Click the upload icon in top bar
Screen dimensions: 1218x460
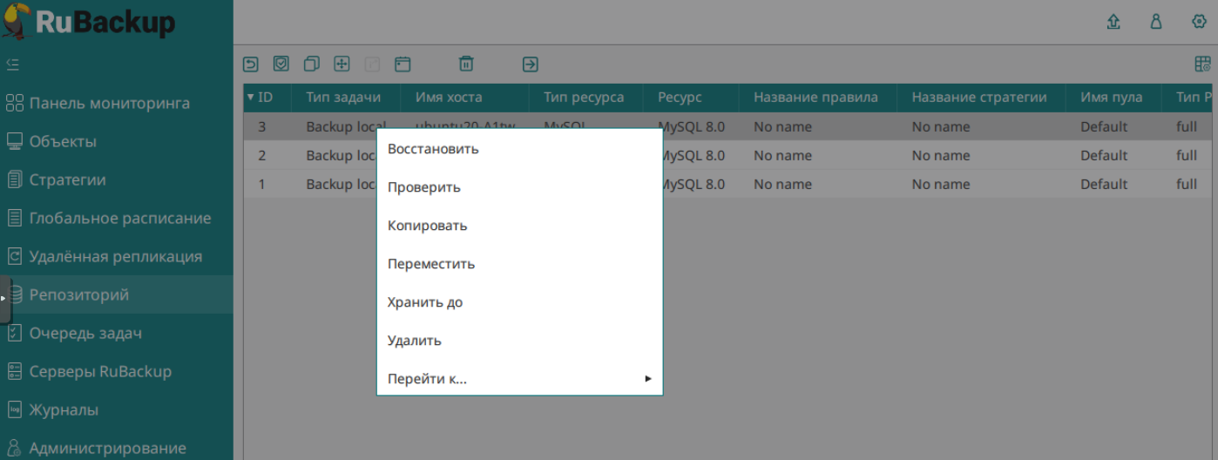1113,22
